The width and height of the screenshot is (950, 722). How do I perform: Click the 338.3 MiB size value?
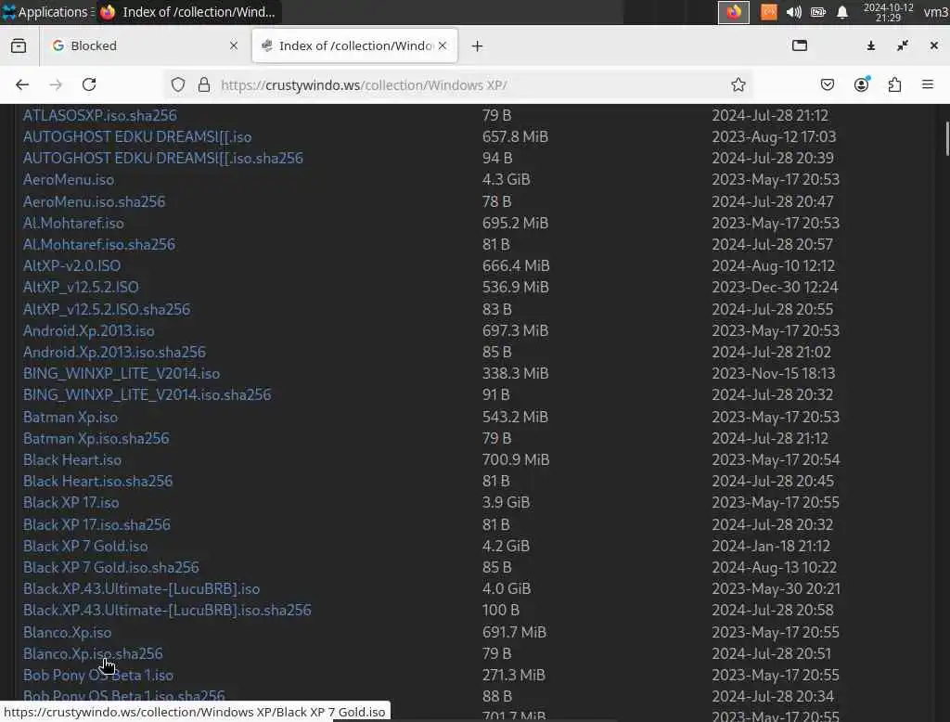point(515,373)
